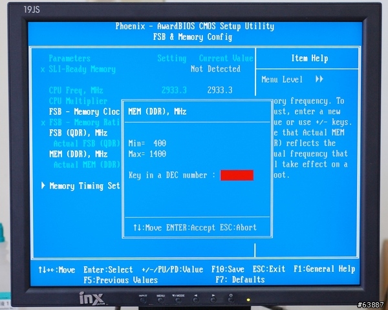
Task: Click the arrows :Move hint in the bottom bar
Action: pyautogui.click(x=57, y=270)
